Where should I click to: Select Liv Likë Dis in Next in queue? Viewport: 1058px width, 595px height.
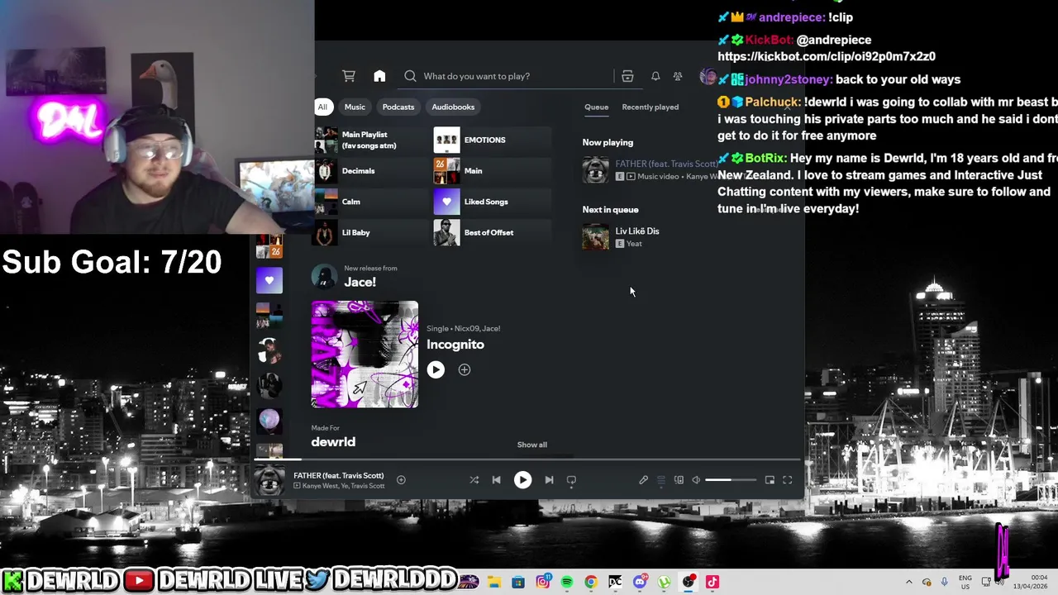click(637, 231)
